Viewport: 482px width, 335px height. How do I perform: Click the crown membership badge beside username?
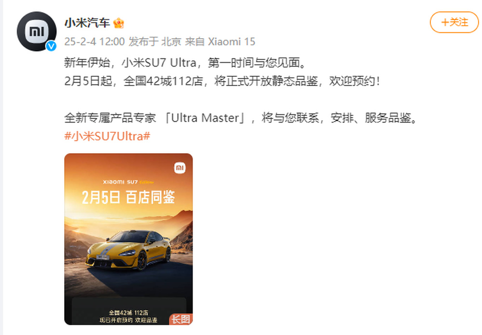pyautogui.click(x=119, y=23)
